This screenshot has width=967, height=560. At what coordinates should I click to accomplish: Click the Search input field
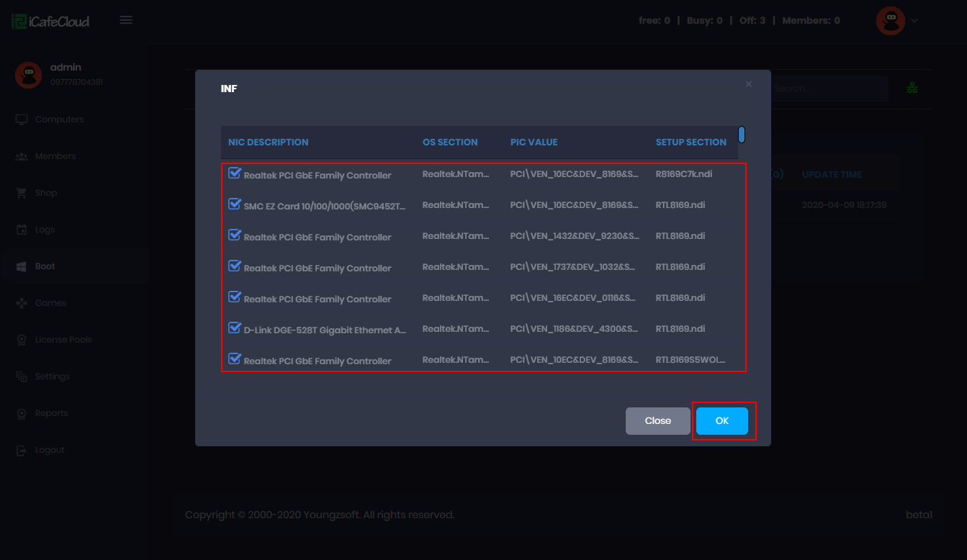[x=828, y=89]
